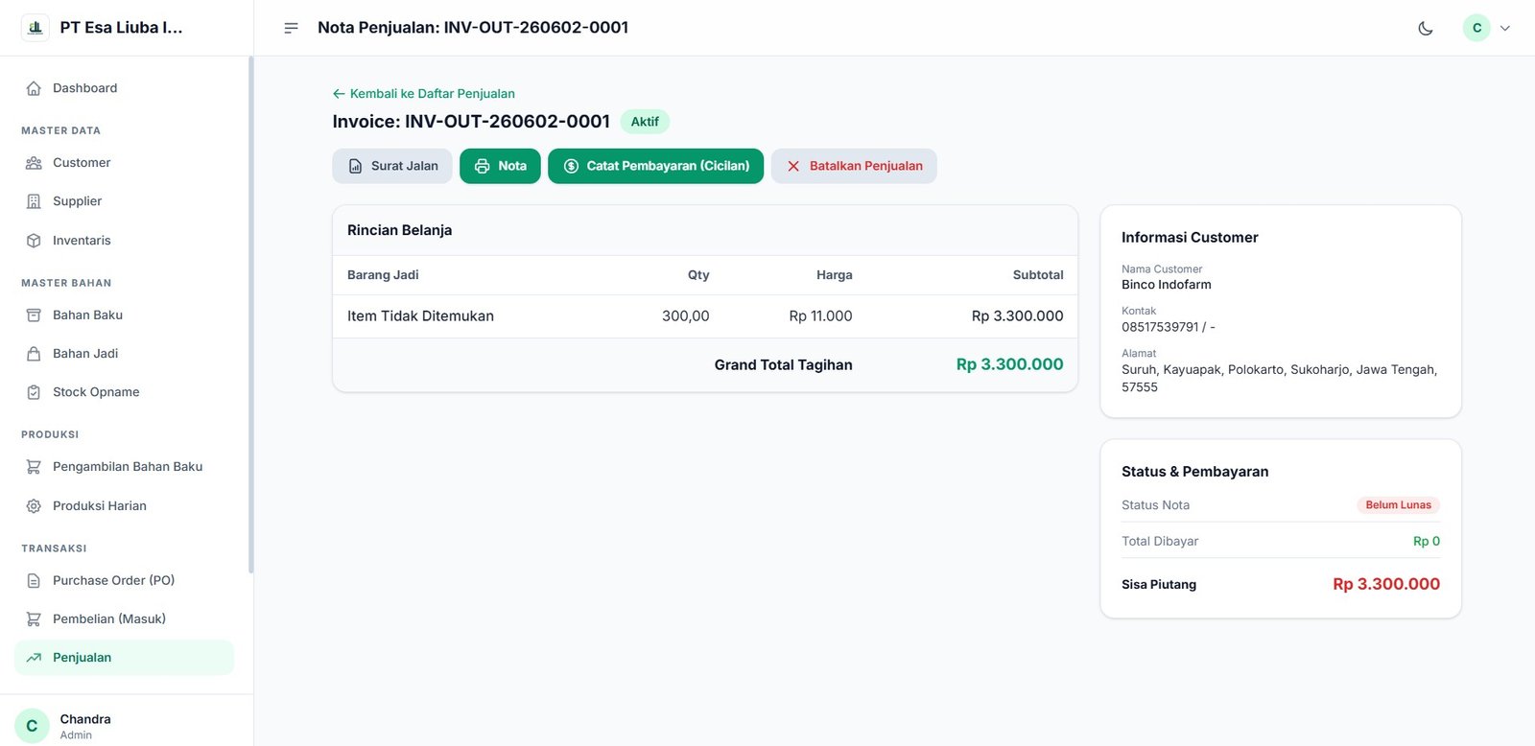Viewport: 1535px width, 746px height.
Task: Click the Customer people icon
Action: (x=34, y=163)
